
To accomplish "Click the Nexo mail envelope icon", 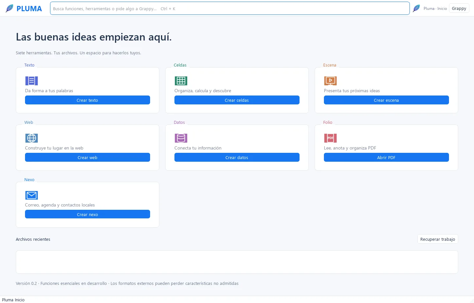I will point(32,195).
